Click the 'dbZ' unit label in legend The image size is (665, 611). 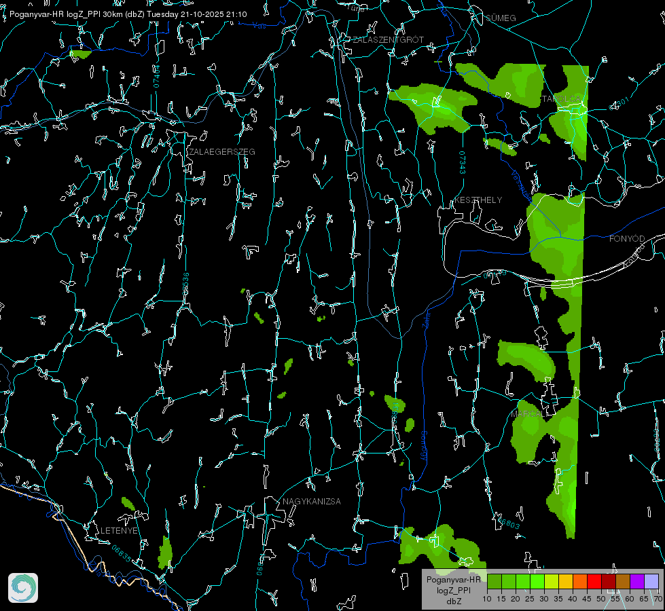(x=453, y=601)
